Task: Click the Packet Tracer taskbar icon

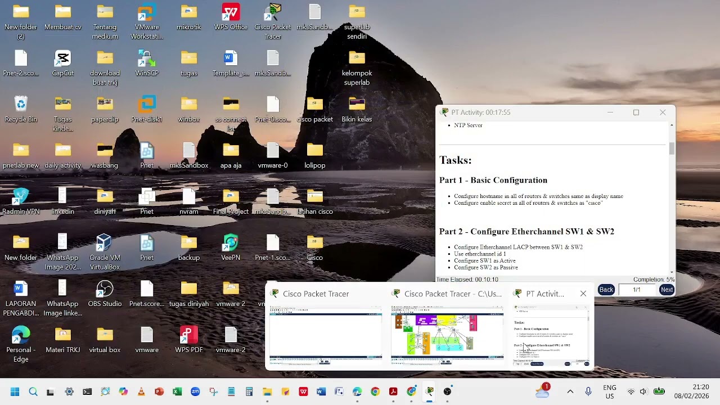Action: pyautogui.click(x=429, y=391)
